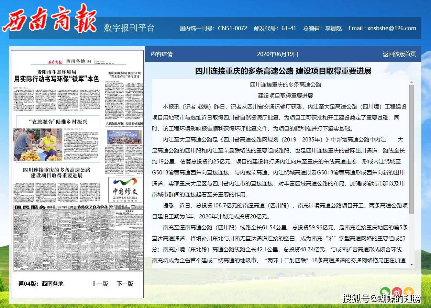The height and width of the screenshot is (308, 431).
Task: Open 四川连接重庆的多条高速公路 headline in the page preview
Action: point(57,172)
